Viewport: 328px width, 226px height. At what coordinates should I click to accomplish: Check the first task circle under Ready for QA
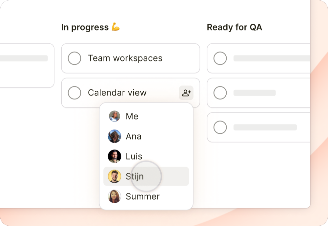tap(220, 58)
